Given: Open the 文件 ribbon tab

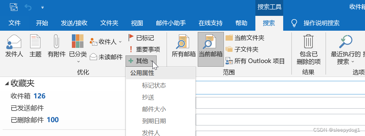Looking at the screenshot, I should (15, 23).
